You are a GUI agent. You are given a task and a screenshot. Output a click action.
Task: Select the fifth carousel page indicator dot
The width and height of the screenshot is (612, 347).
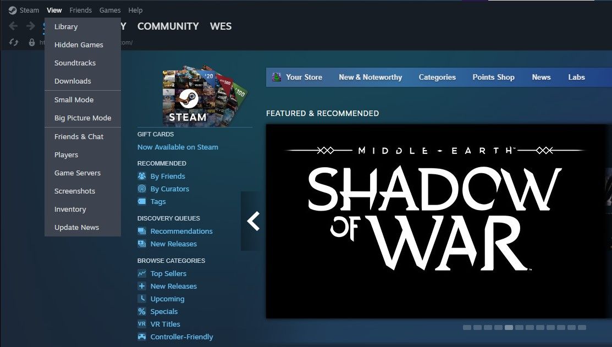(509, 327)
